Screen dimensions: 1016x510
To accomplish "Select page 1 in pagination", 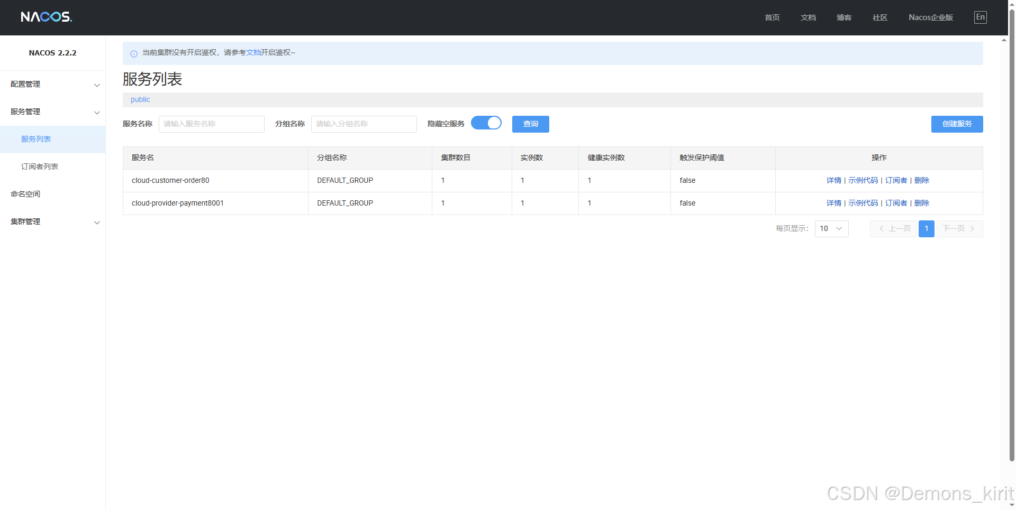I will point(927,229).
